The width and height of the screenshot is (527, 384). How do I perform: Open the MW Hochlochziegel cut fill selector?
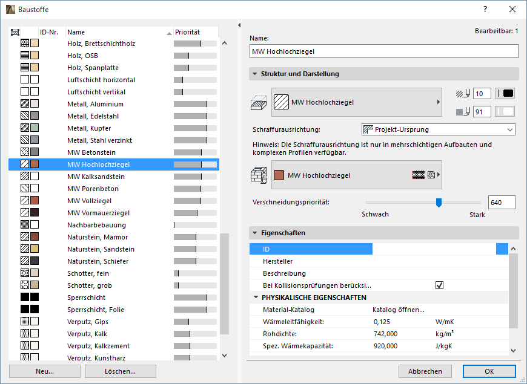pyautogui.click(x=357, y=102)
